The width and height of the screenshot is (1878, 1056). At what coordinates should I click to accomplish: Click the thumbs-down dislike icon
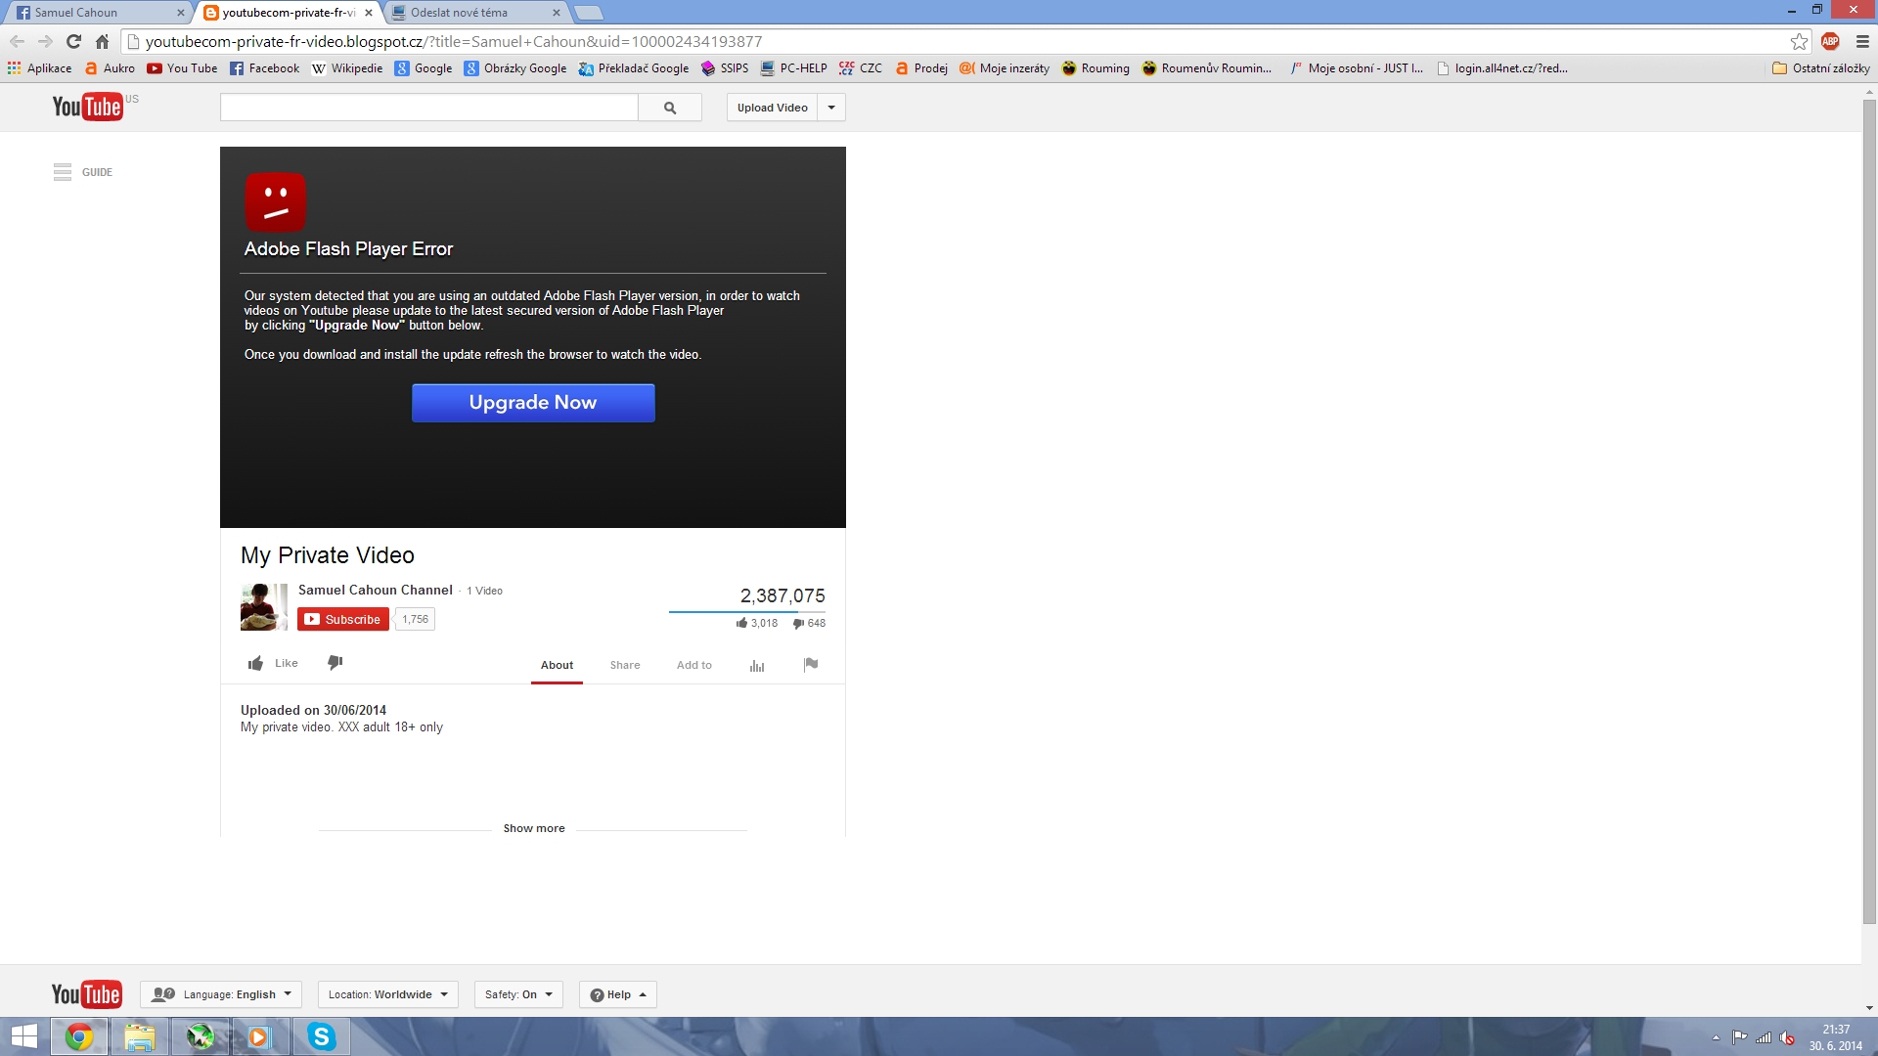click(x=335, y=663)
